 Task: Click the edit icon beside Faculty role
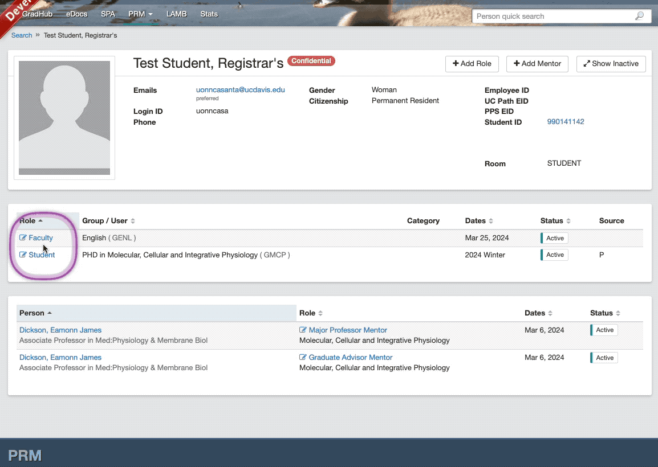tap(23, 238)
